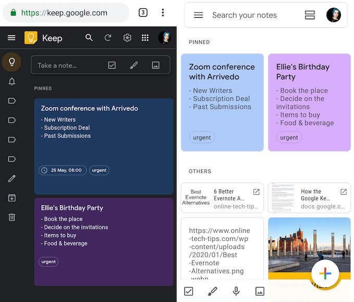The image size is (354, 302).
Task: Open the second label in sidebar
Action: pos(12,120)
